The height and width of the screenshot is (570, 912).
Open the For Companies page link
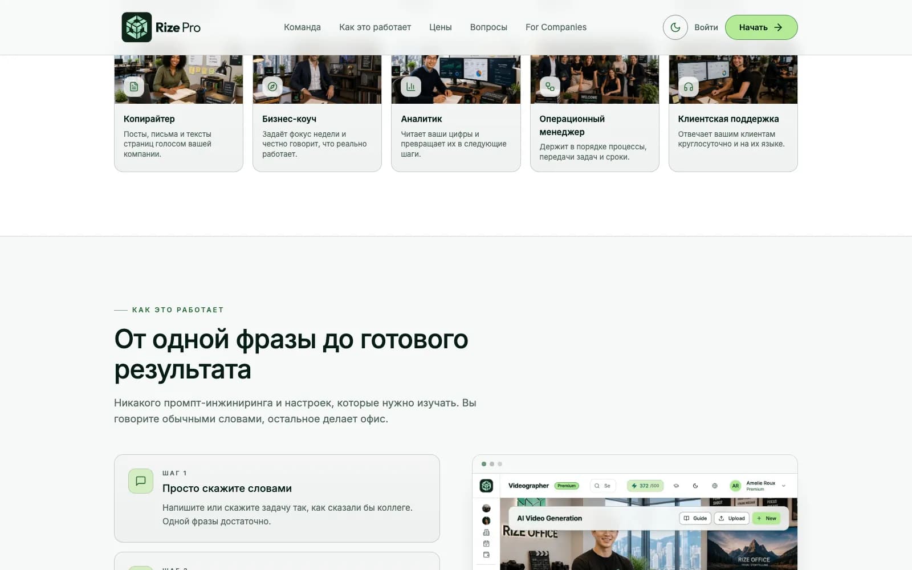click(x=556, y=27)
